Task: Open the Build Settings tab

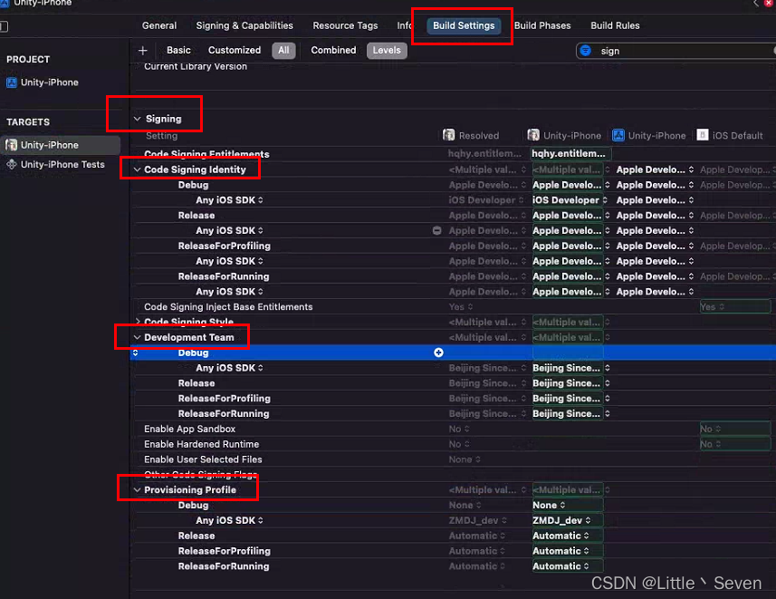Action: (x=464, y=25)
